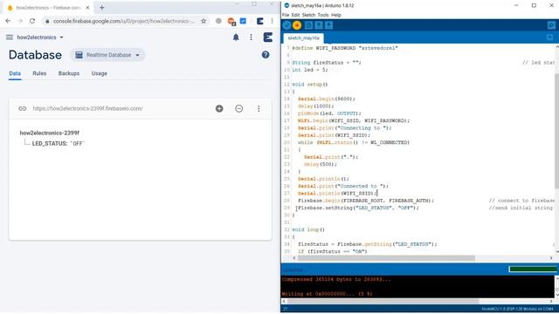Click the Chrome back arrow
Image resolution: width=559 pixels, height=314 pixels.
point(8,21)
